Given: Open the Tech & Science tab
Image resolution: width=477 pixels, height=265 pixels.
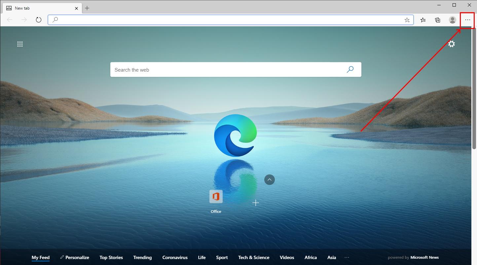Looking at the screenshot, I should point(254,257).
